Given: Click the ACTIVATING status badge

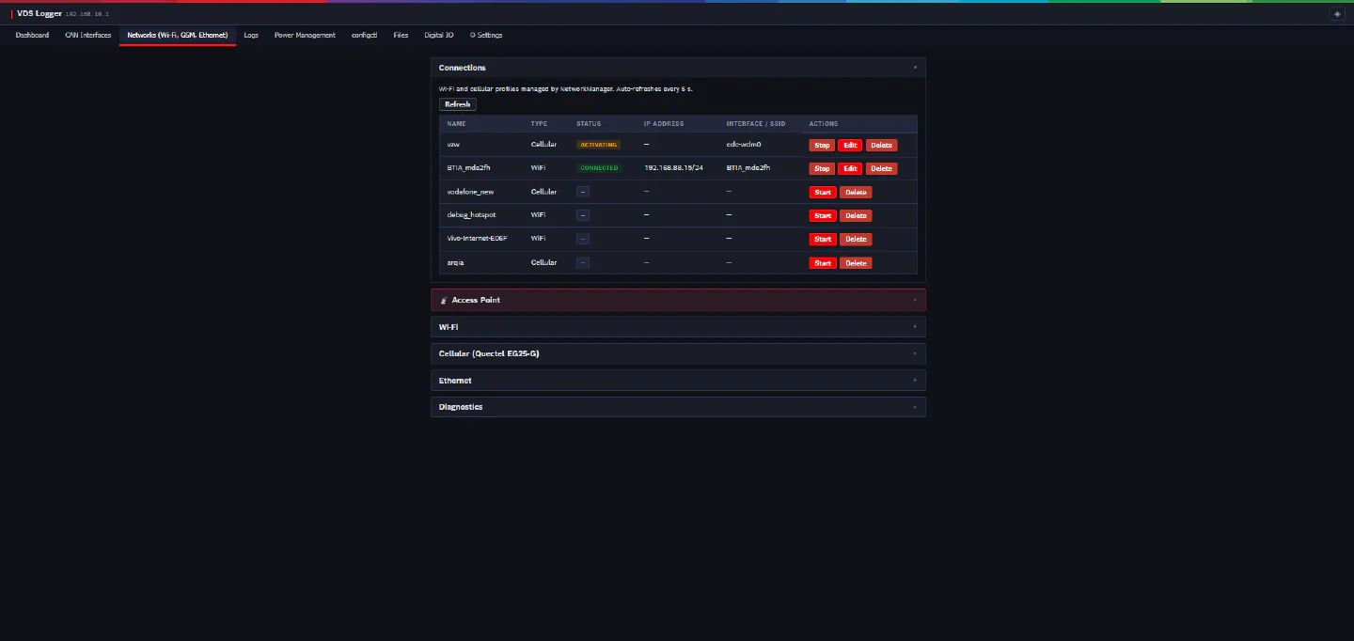Looking at the screenshot, I should click(598, 145).
